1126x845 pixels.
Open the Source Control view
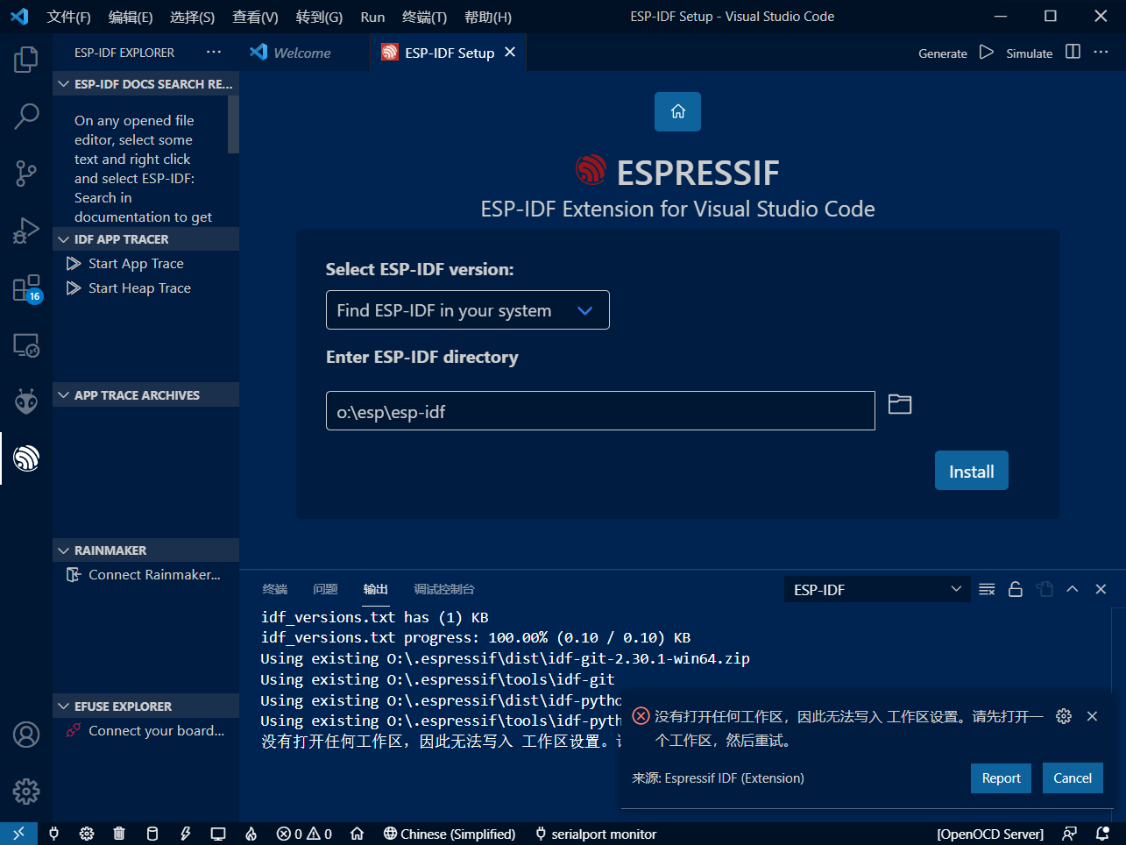tap(26, 173)
